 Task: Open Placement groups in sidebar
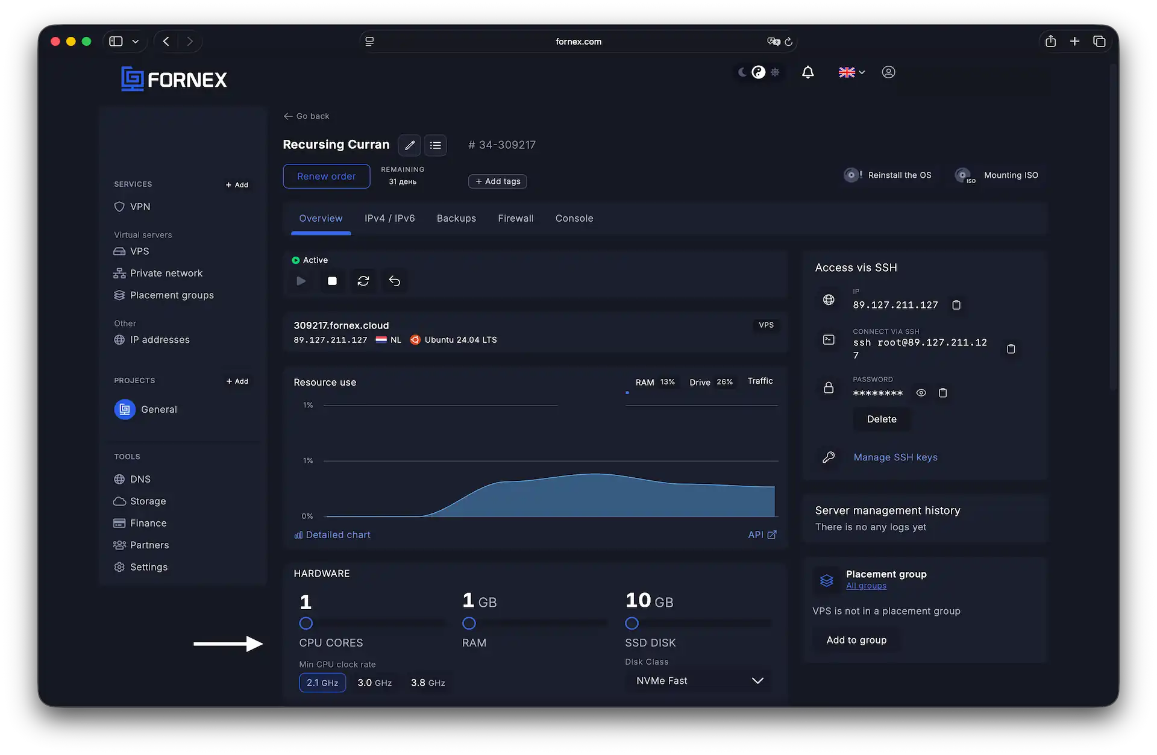coord(163,295)
